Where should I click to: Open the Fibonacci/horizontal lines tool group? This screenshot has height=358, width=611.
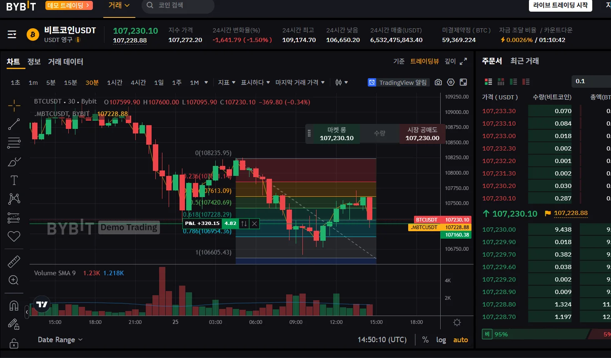tap(14, 143)
